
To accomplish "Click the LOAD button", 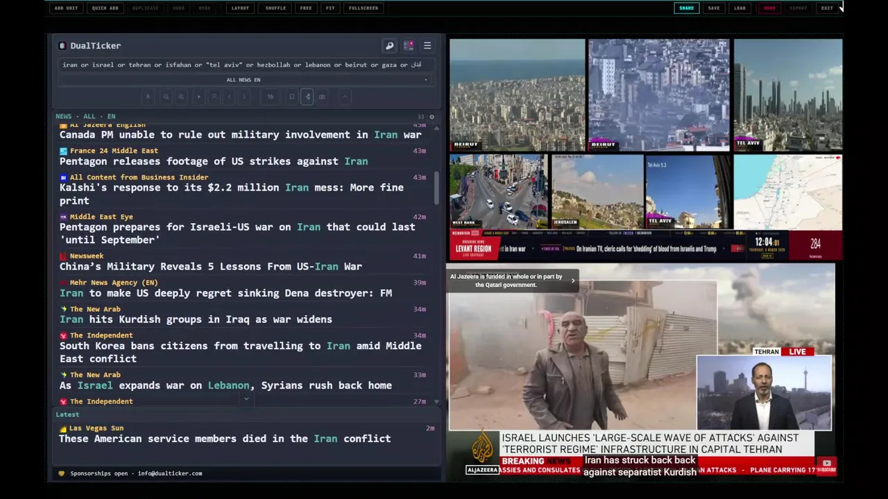I will [740, 8].
